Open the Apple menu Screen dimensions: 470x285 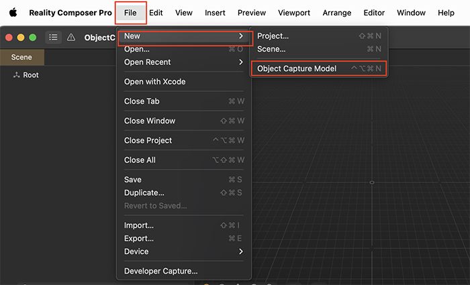(13, 13)
